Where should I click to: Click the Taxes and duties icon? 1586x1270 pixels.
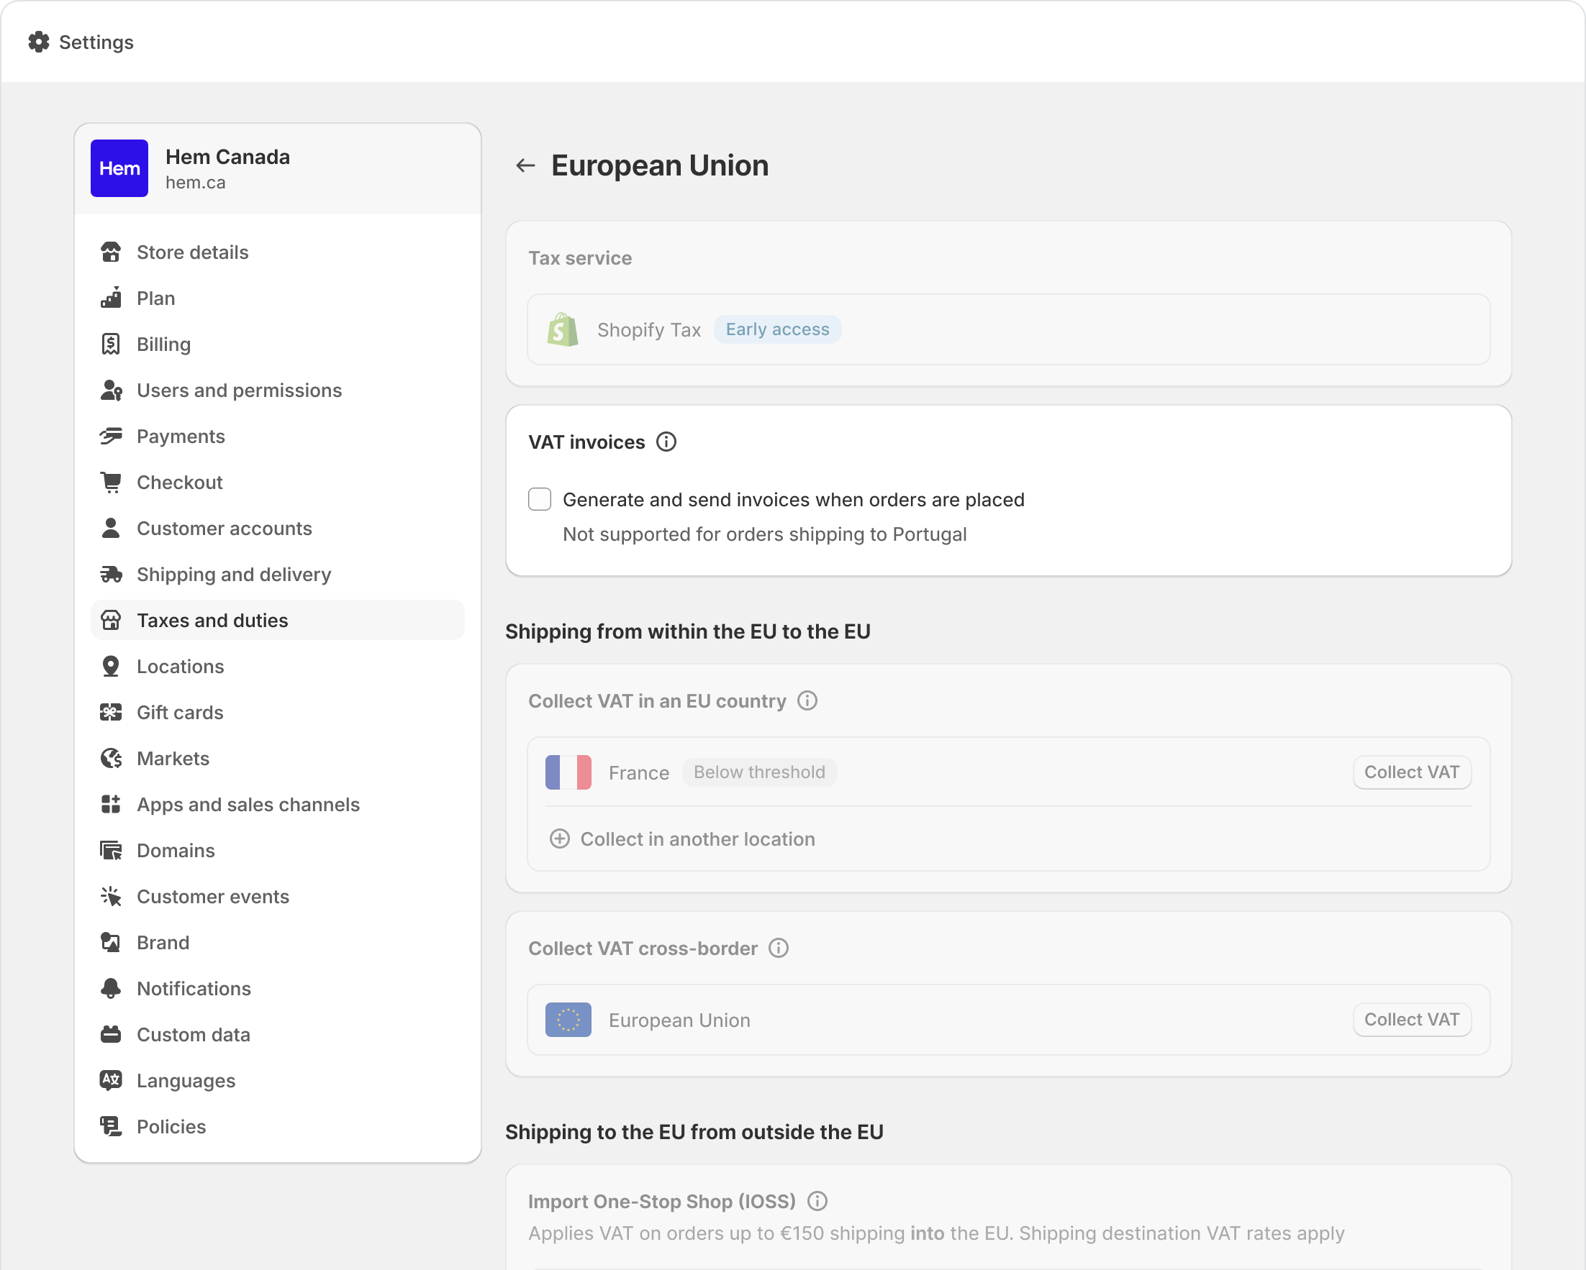(111, 621)
